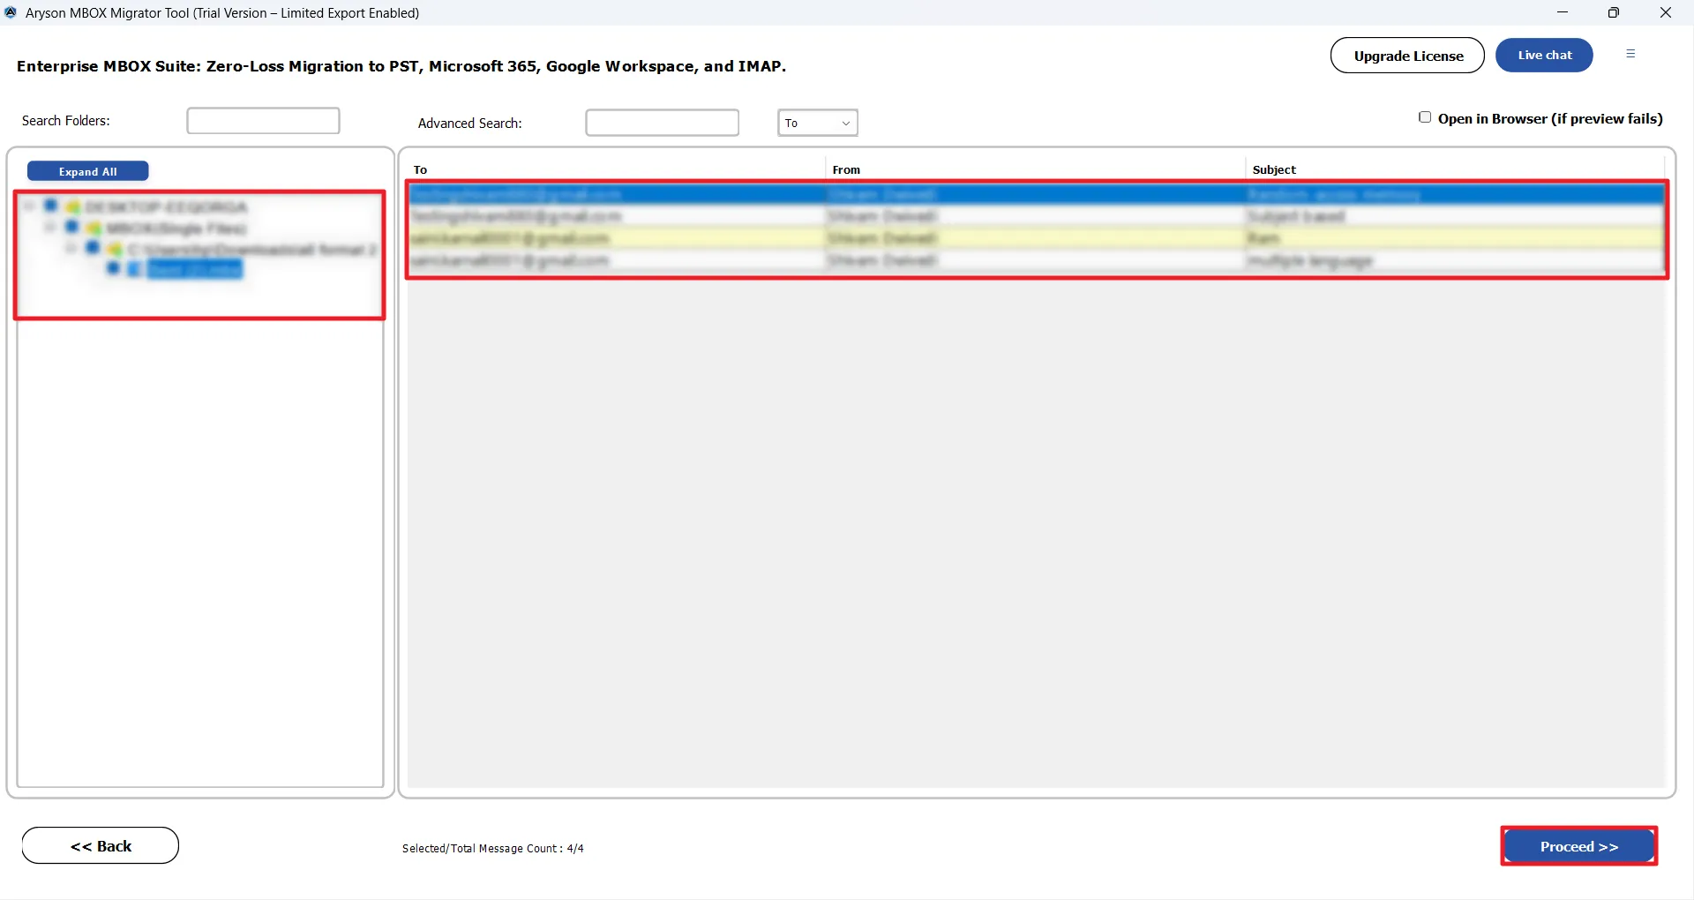Click the Aryson app icon in title bar

tap(11, 12)
